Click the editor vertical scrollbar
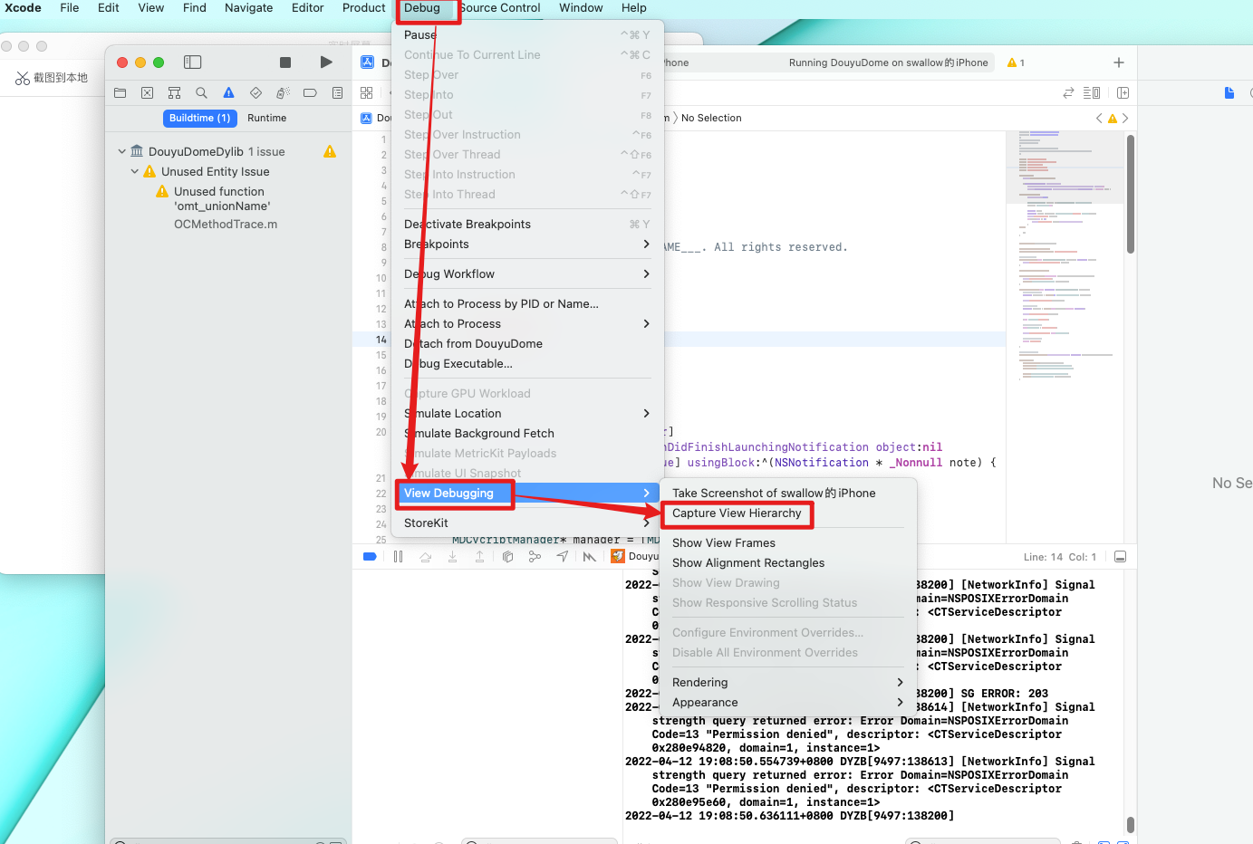This screenshot has height=844, width=1253. (1130, 194)
